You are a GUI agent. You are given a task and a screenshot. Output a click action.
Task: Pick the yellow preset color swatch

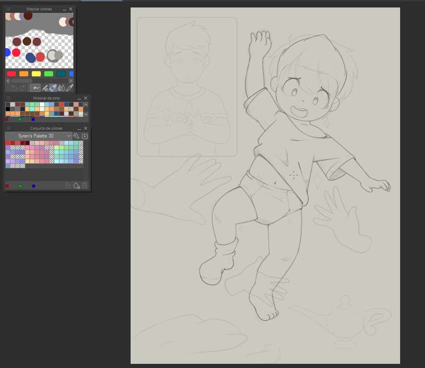36,74
